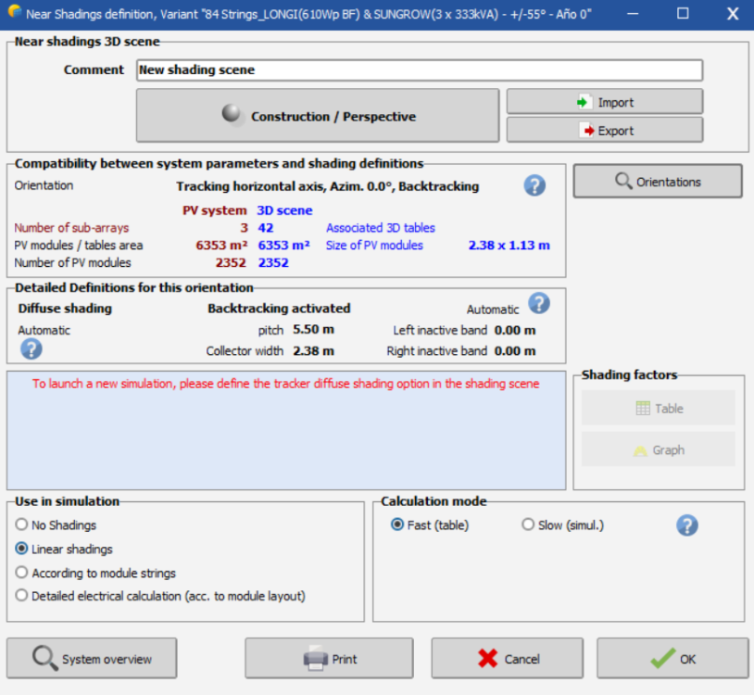
Task: Open Construction / Perspective 3D scene editor
Action: (x=318, y=116)
